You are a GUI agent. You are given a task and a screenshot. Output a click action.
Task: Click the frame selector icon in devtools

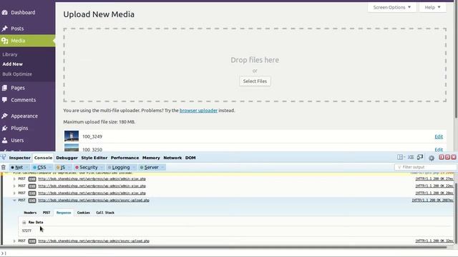pyautogui.click(x=401, y=157)
